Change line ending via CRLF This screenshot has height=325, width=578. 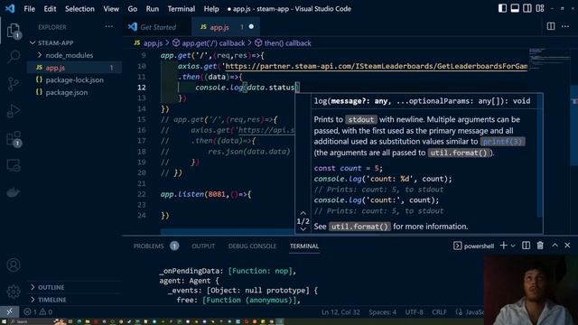click(x=439, y=312)
